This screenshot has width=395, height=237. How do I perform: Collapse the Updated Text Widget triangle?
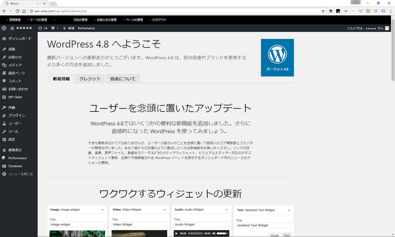coord(289,210)
